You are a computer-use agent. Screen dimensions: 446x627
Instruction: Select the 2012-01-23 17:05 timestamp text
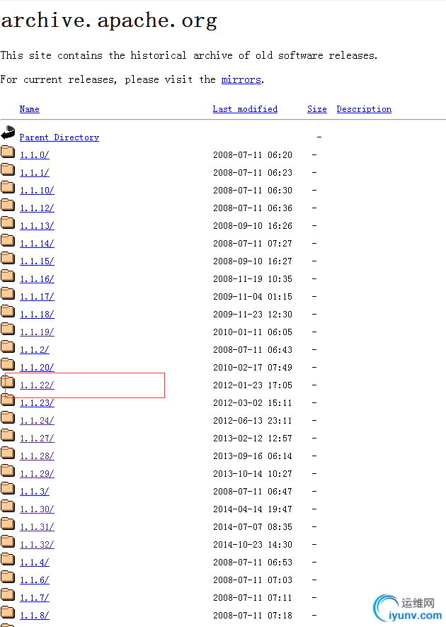click(253, 385)
